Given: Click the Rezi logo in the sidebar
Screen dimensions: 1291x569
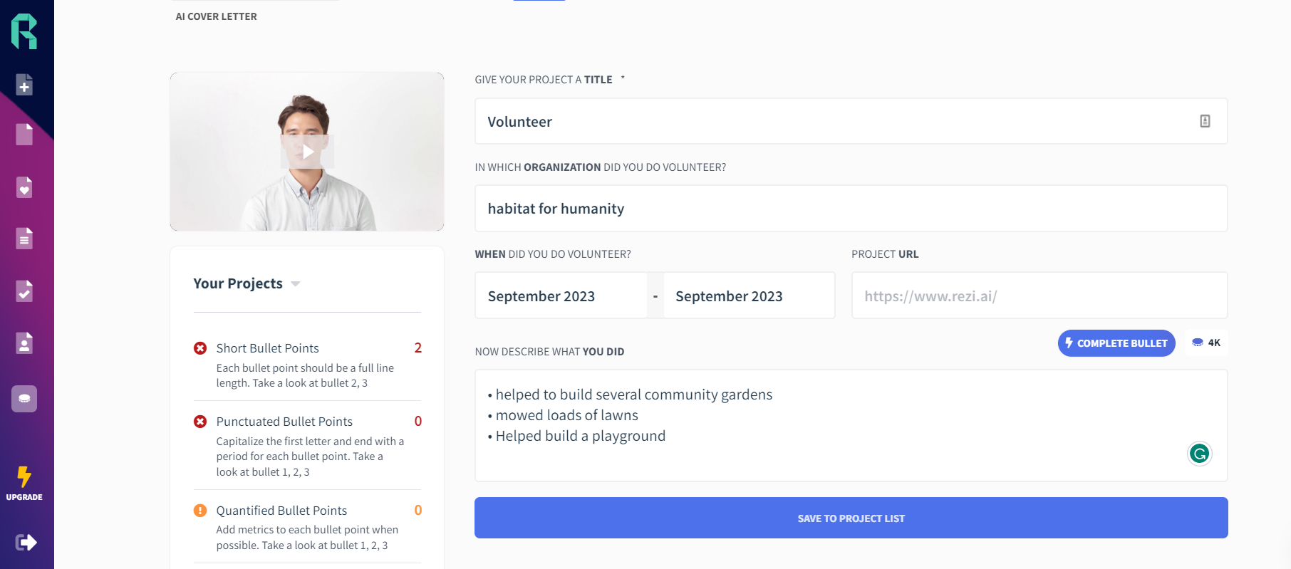Looking at the screenshot, I should coord(24,31).
